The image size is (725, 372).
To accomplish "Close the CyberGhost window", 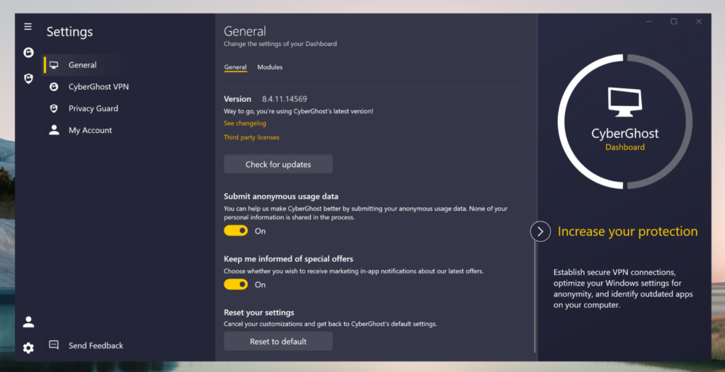I will point(699,21).
